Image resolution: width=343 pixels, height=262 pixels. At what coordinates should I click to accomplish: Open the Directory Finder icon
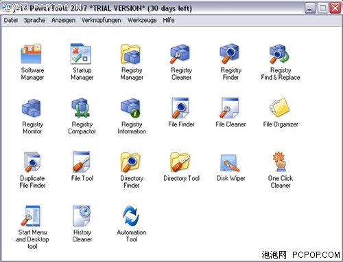[130, 162]
